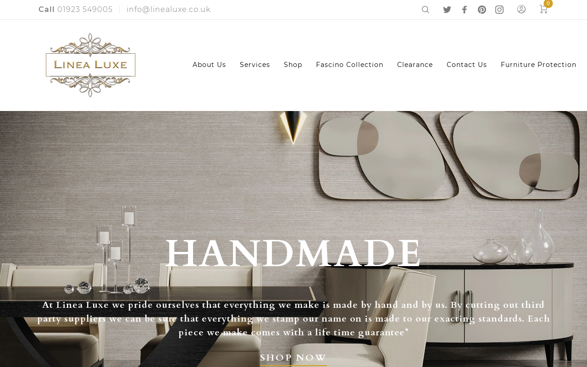Screen dimensions: 587x367
Task: Click the cart item count badge
Action: pos(548,4)
